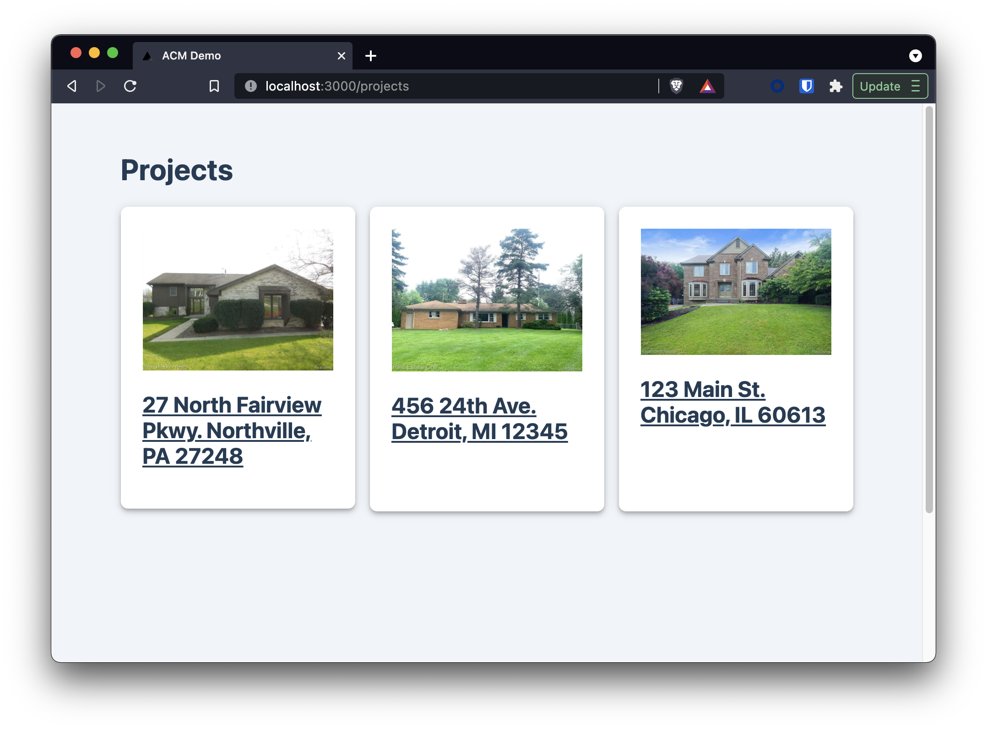Click the browser back arrow
The width and height of the screenshot is (987, 730).
tap(72, 86)
